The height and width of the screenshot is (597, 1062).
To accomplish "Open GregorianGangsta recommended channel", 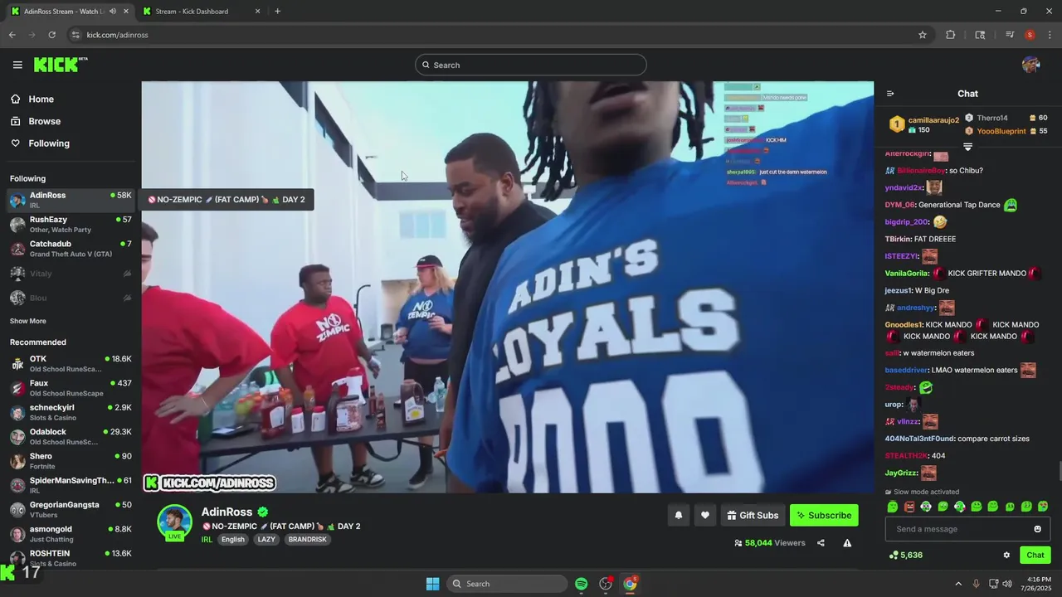I will [x=71, y=509].
